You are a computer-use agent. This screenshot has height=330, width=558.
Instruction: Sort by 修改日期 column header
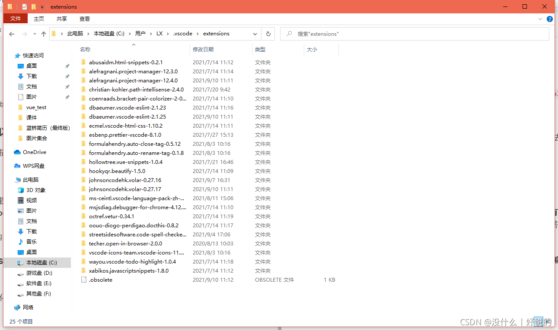[x=203, y=50]
